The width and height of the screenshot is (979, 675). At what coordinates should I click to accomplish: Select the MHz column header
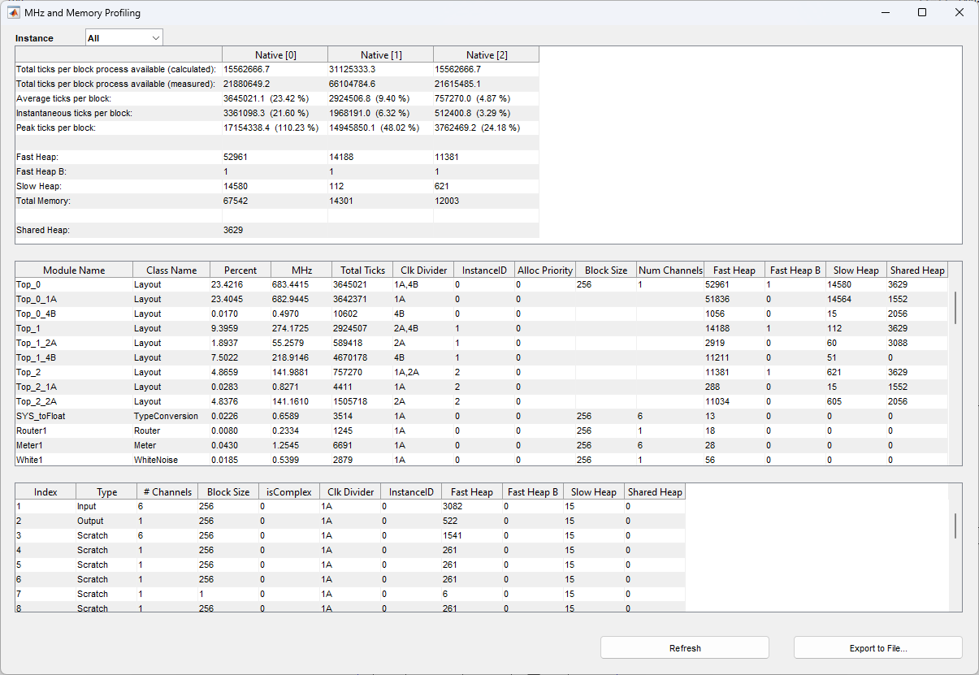[301, 270]
